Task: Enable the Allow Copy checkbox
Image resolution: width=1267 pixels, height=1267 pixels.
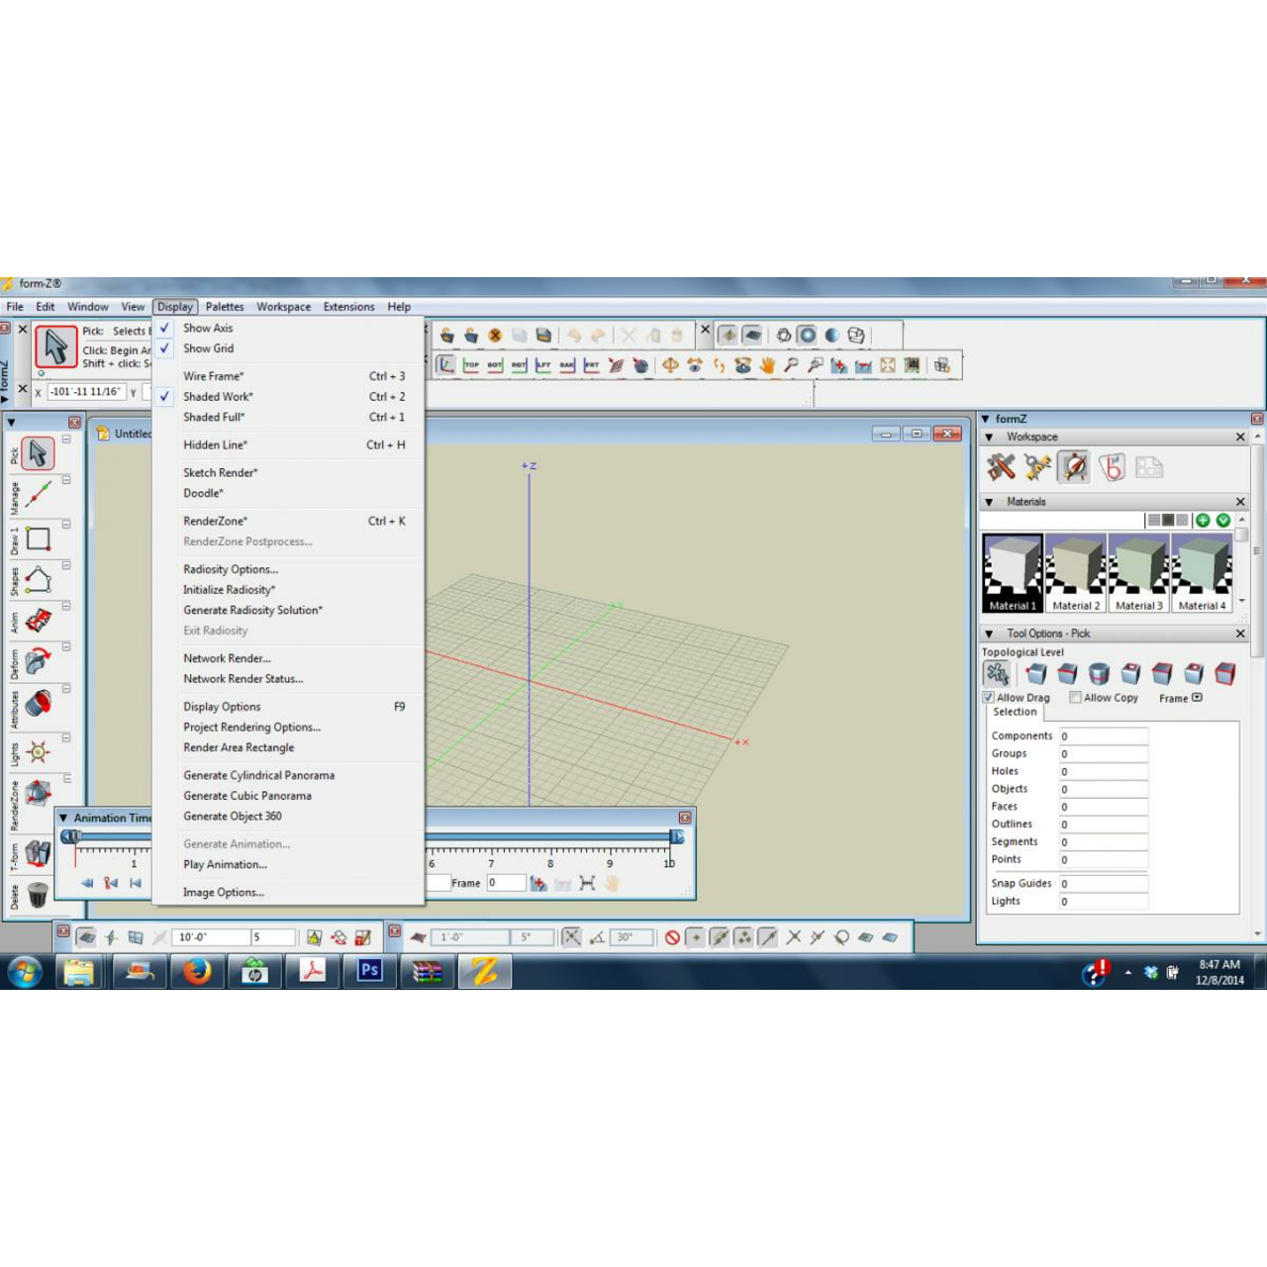Action: click(x=1075, y=698)
